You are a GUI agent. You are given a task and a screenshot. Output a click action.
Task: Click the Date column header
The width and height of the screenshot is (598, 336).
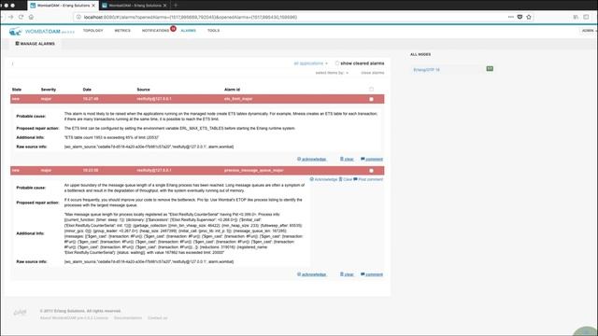(87, 90)
